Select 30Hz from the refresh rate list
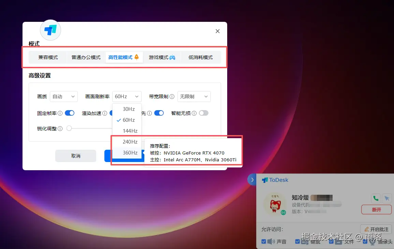Image resolution: width=394 pixels, height=249 pixels. point(127,109)
